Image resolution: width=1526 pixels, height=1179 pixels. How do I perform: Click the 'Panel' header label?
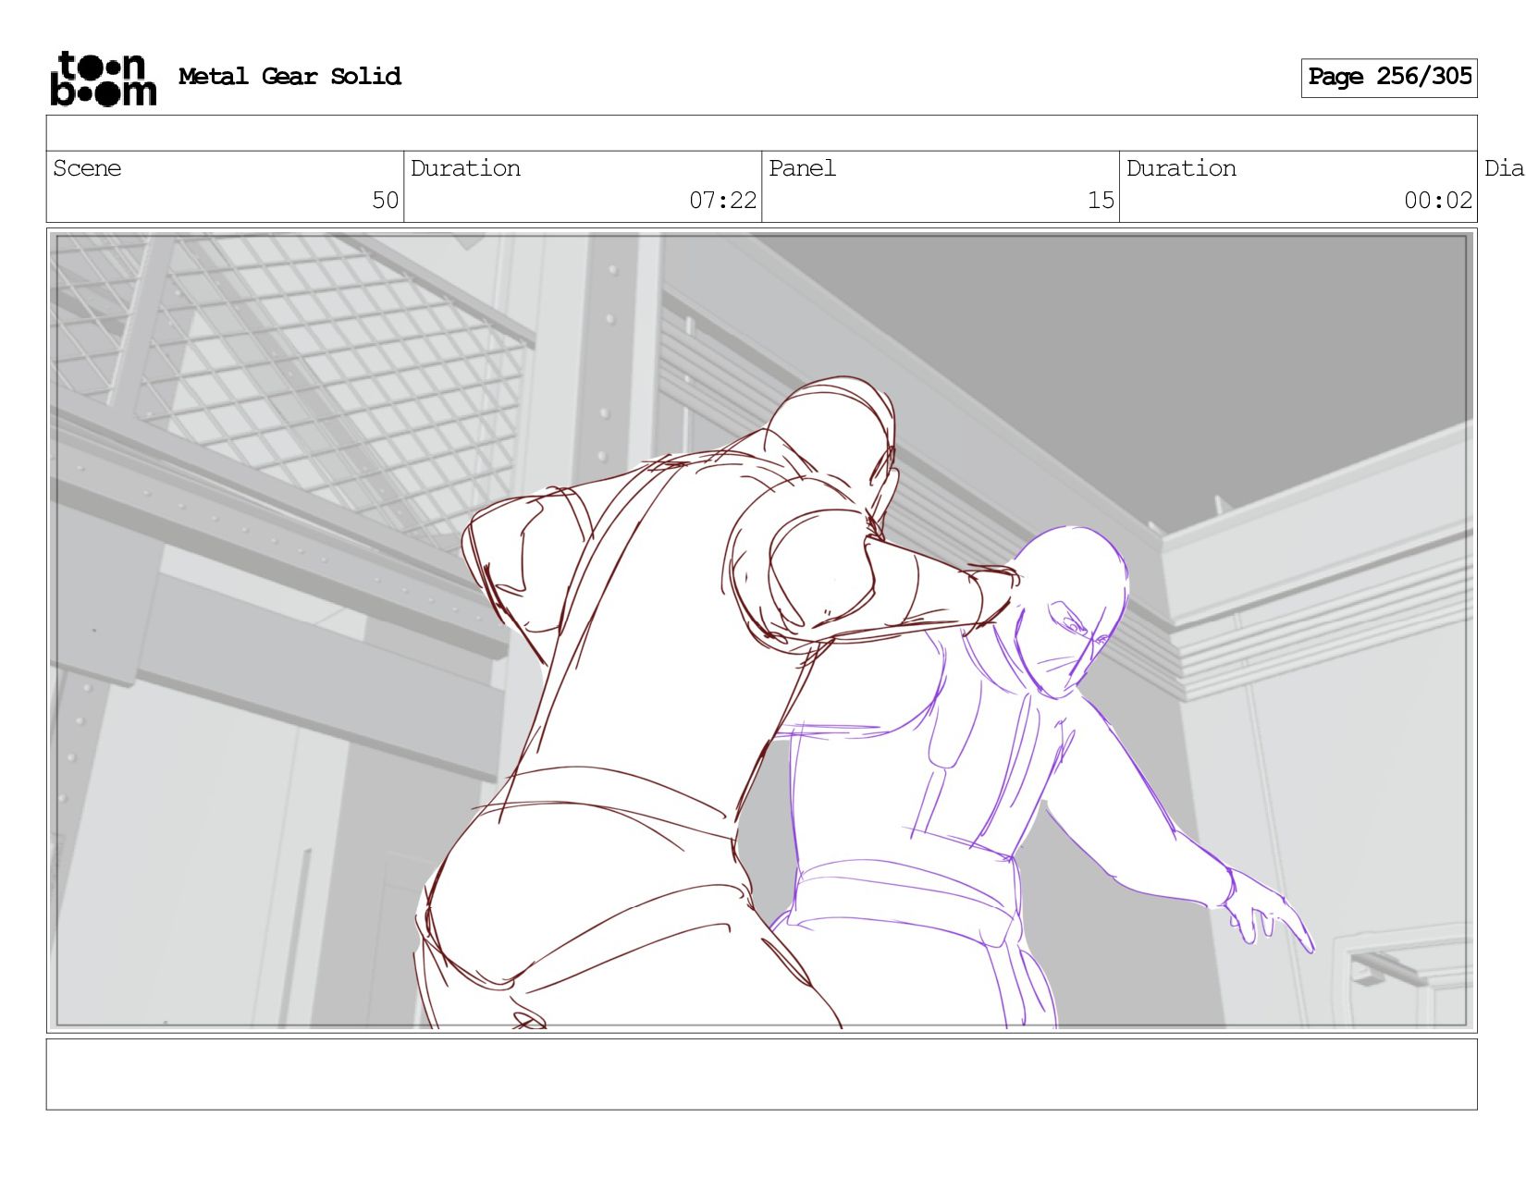point(802,168)
